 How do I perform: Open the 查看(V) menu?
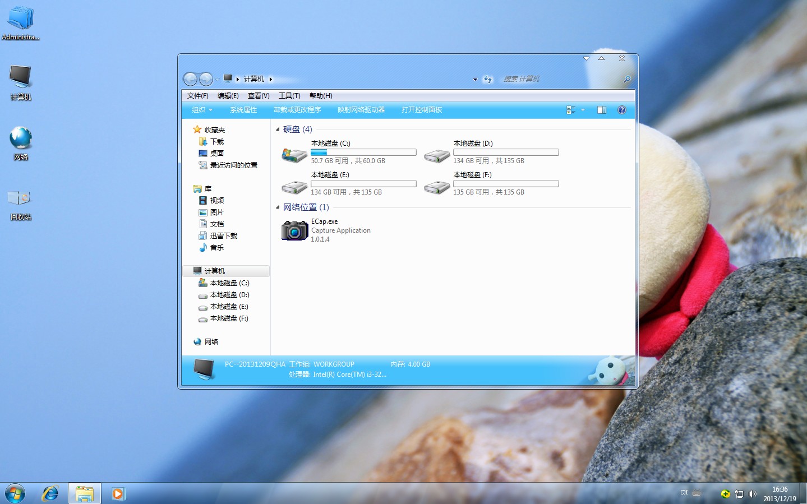[259, 96]
